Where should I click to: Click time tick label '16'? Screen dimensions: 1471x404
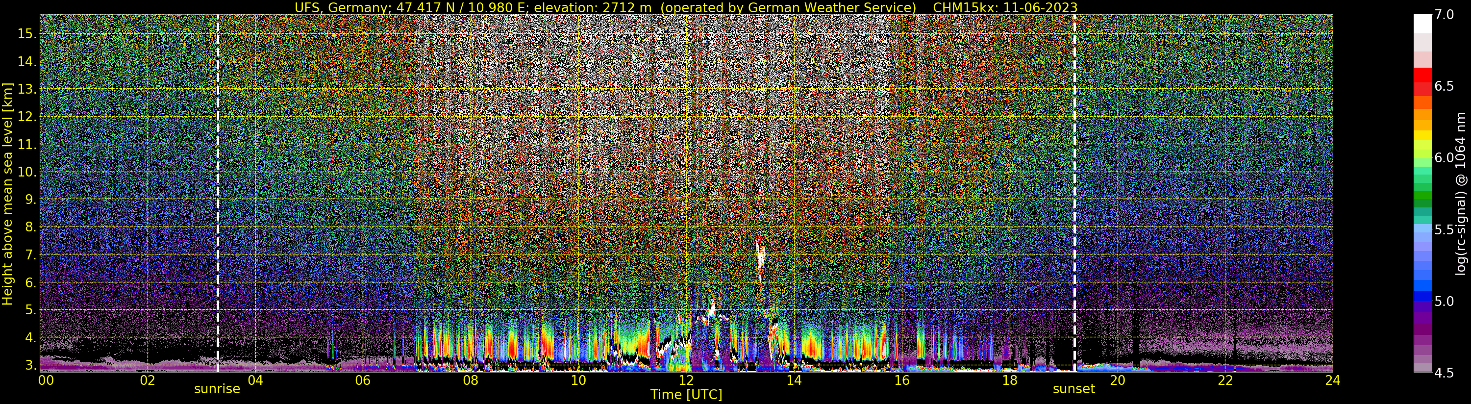point(902,380)
